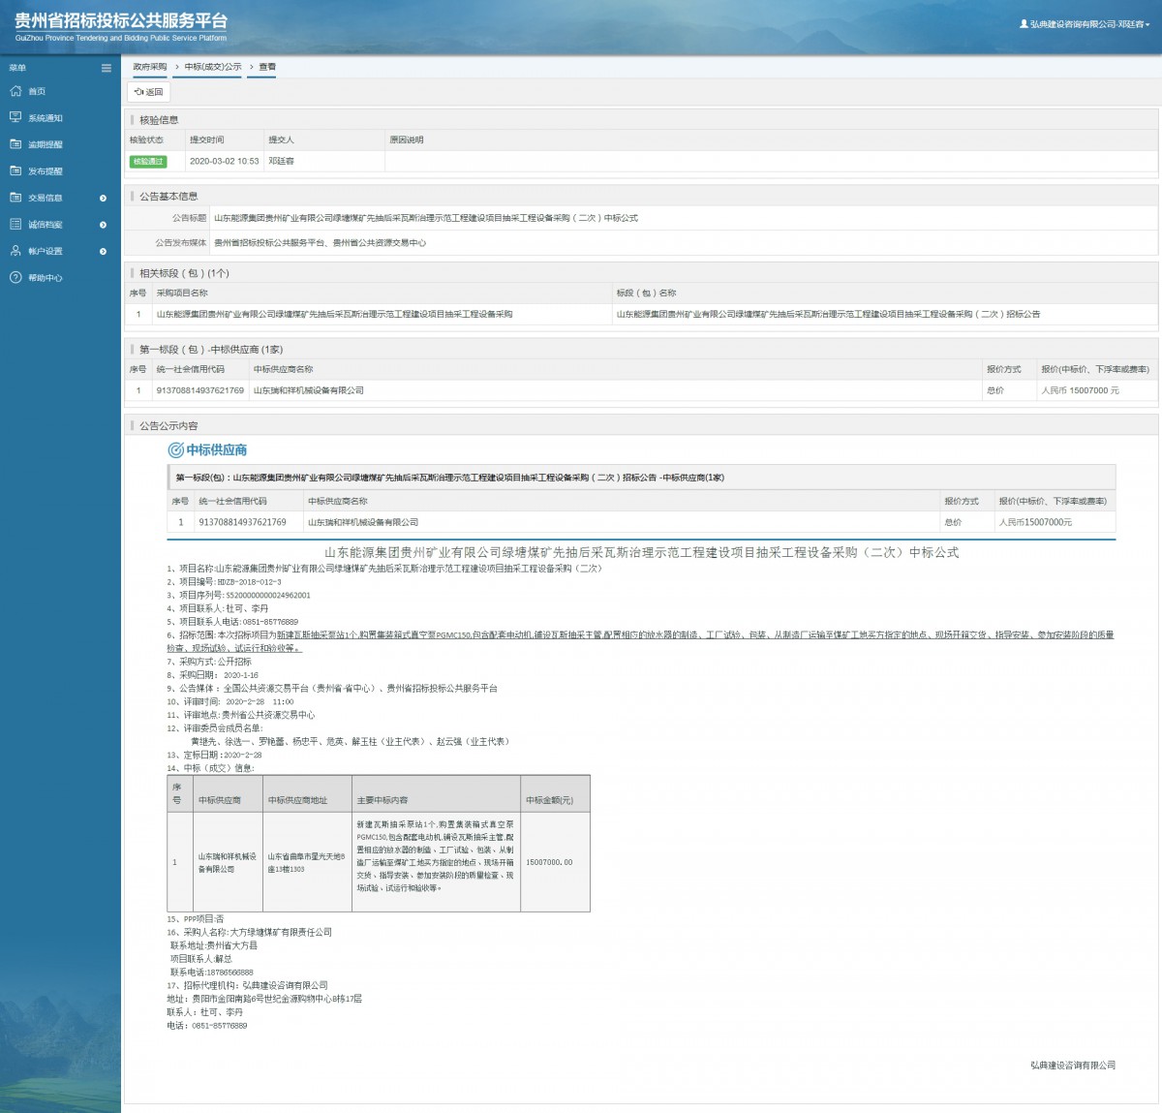Click the 采购方式:公开招标 line
The height and width of the screenshot is (1113, 1162).
(x=209, y=662)
